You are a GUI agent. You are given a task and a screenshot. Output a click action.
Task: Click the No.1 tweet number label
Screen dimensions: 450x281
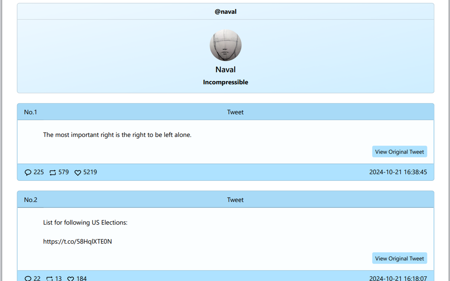pyautogui.click(x=31, y=112)
